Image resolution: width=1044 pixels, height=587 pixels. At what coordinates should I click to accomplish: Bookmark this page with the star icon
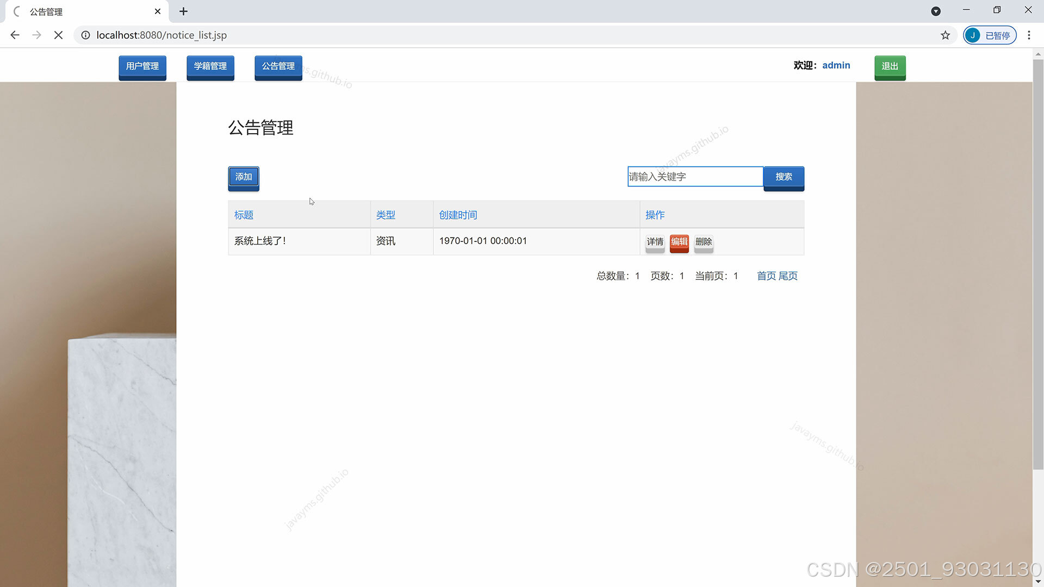click(945, 35)
